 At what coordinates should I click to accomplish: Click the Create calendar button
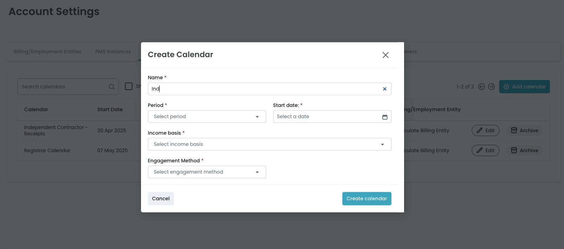tap(367, 198)
